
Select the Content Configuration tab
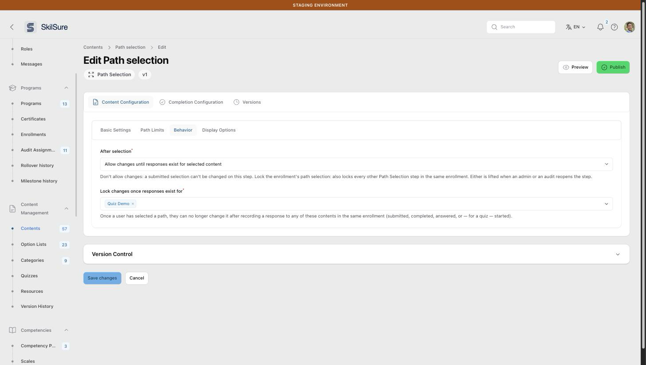pos(121,102)
